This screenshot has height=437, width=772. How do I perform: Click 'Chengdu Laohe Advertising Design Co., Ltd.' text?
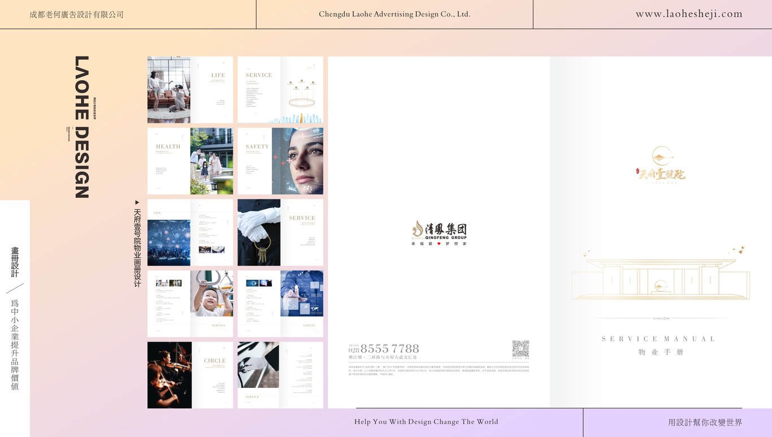394,14
